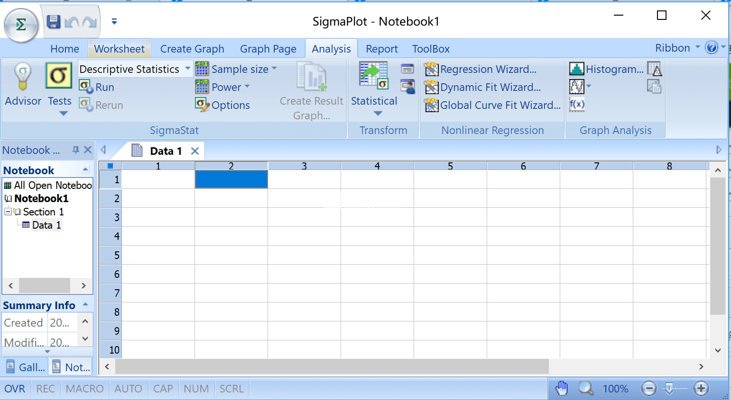Select Notebook1 in the notebook tree
The height and width of the screenshot is (400, 731).
[x=41, y=198]
